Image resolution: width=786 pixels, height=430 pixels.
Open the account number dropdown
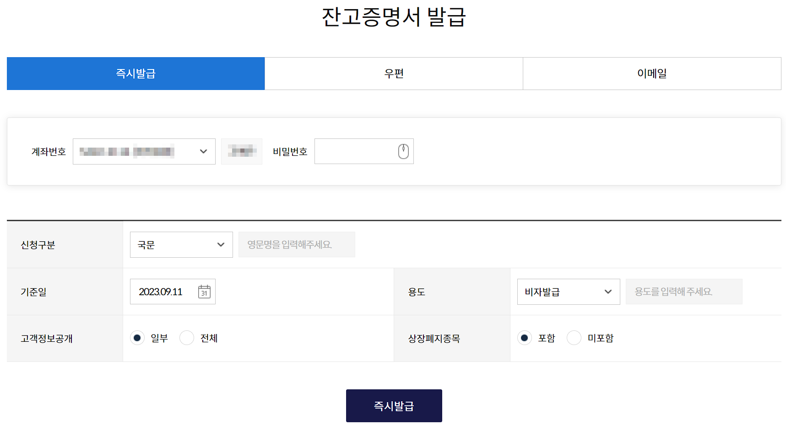pos(144,151)
